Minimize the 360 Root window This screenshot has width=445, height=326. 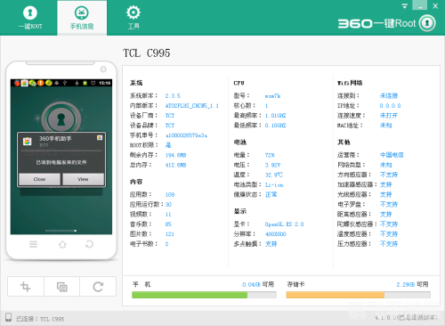tap(420, 5)
